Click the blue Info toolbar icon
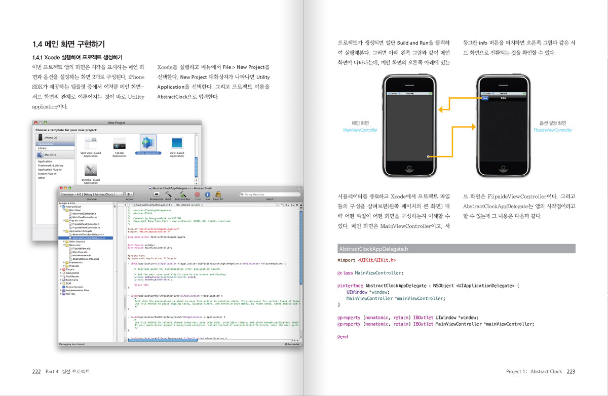Screen dimensions: 608x396 click(207, 194)
